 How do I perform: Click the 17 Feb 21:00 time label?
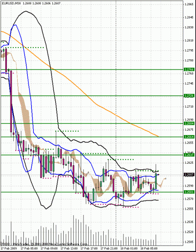tap(109, 248)
